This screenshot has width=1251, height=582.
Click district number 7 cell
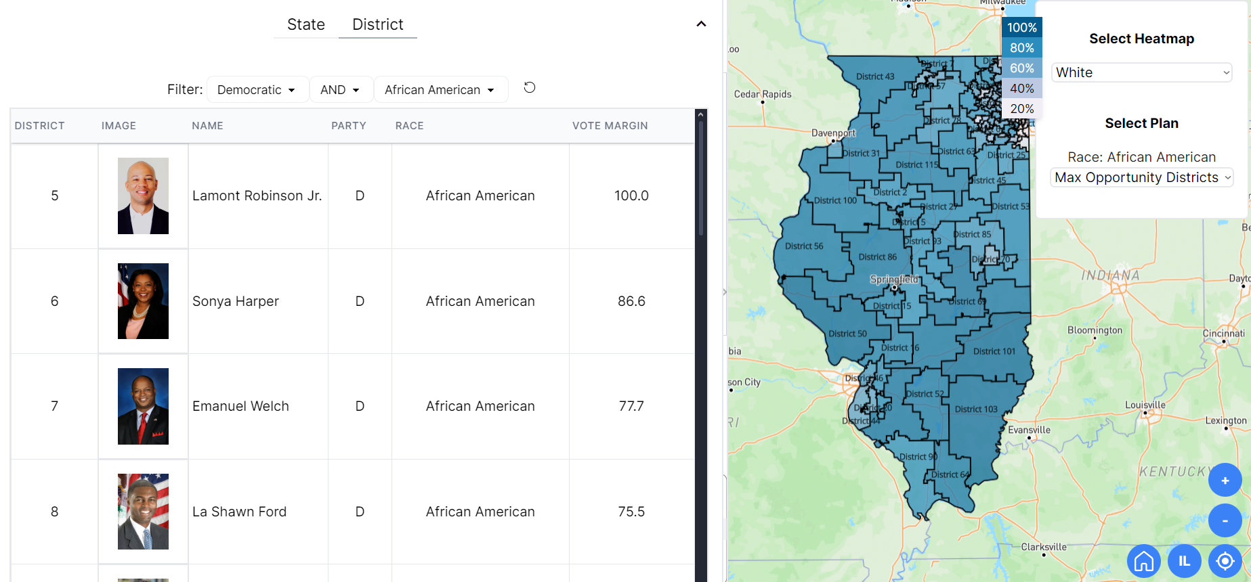(55, 406)
